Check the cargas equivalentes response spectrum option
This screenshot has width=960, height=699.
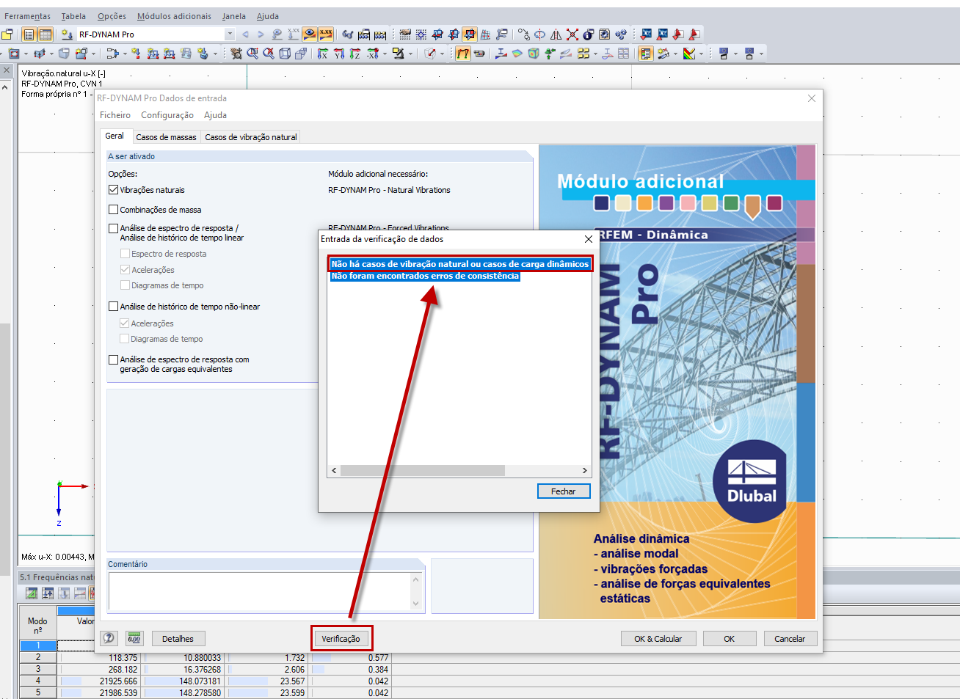click(x=114, y=360)
